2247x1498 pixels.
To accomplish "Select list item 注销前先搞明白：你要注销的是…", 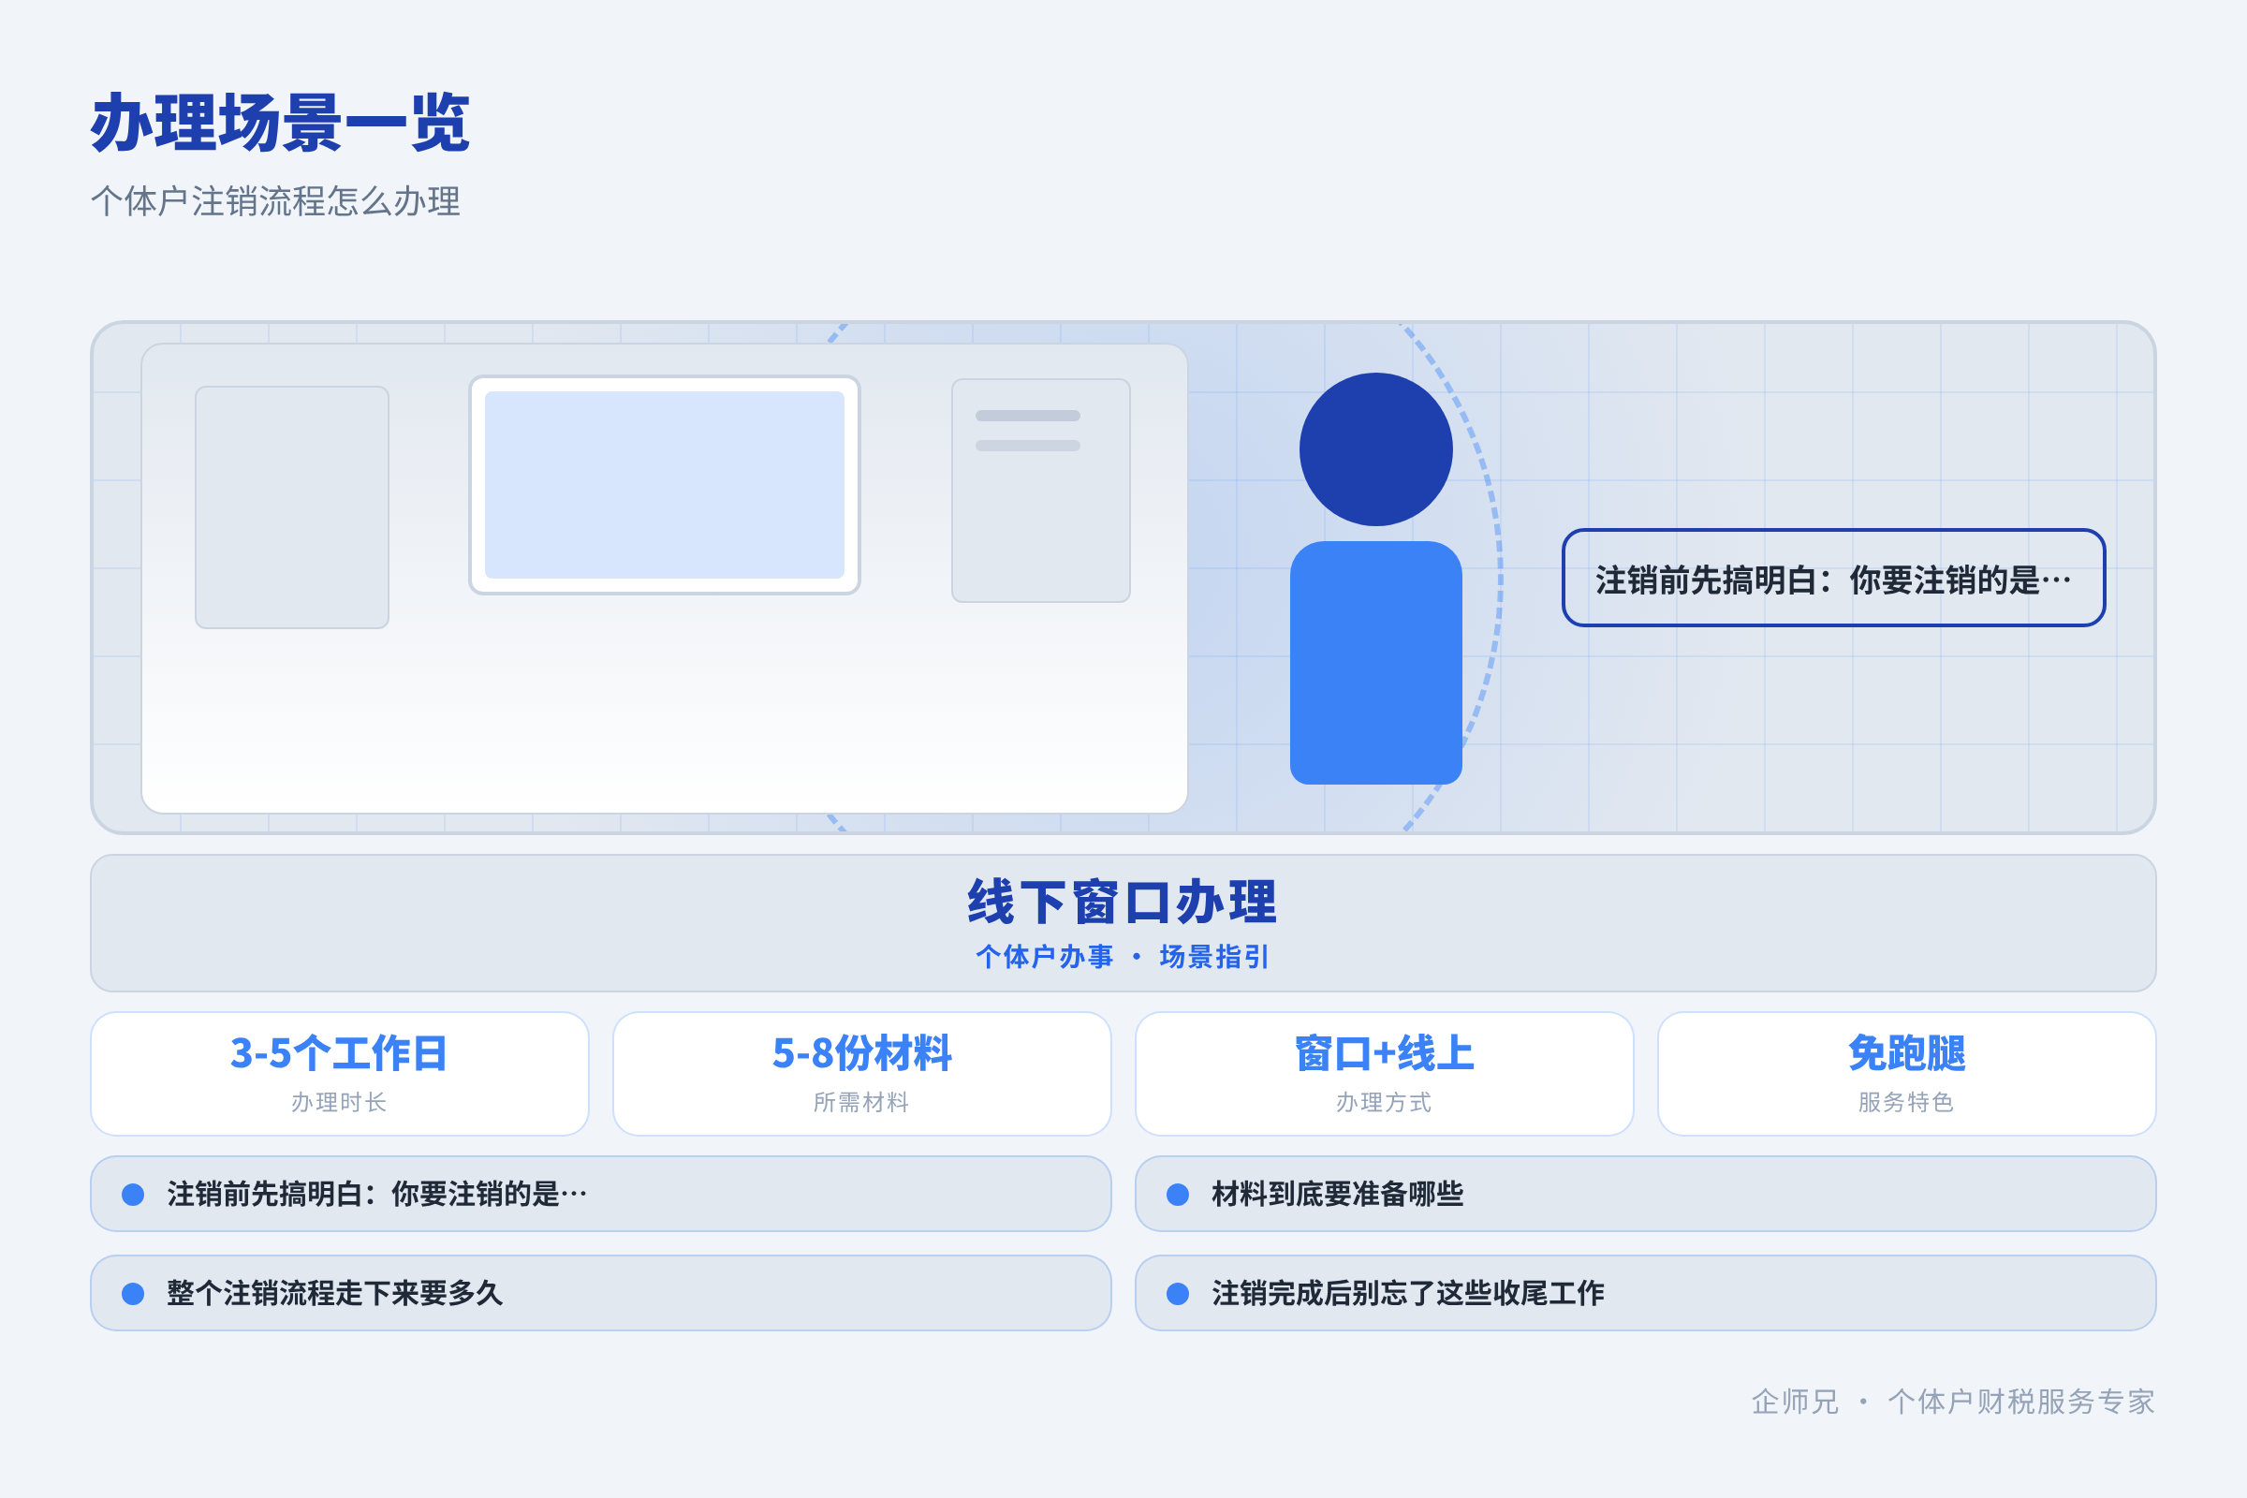I will point(601,1195).
